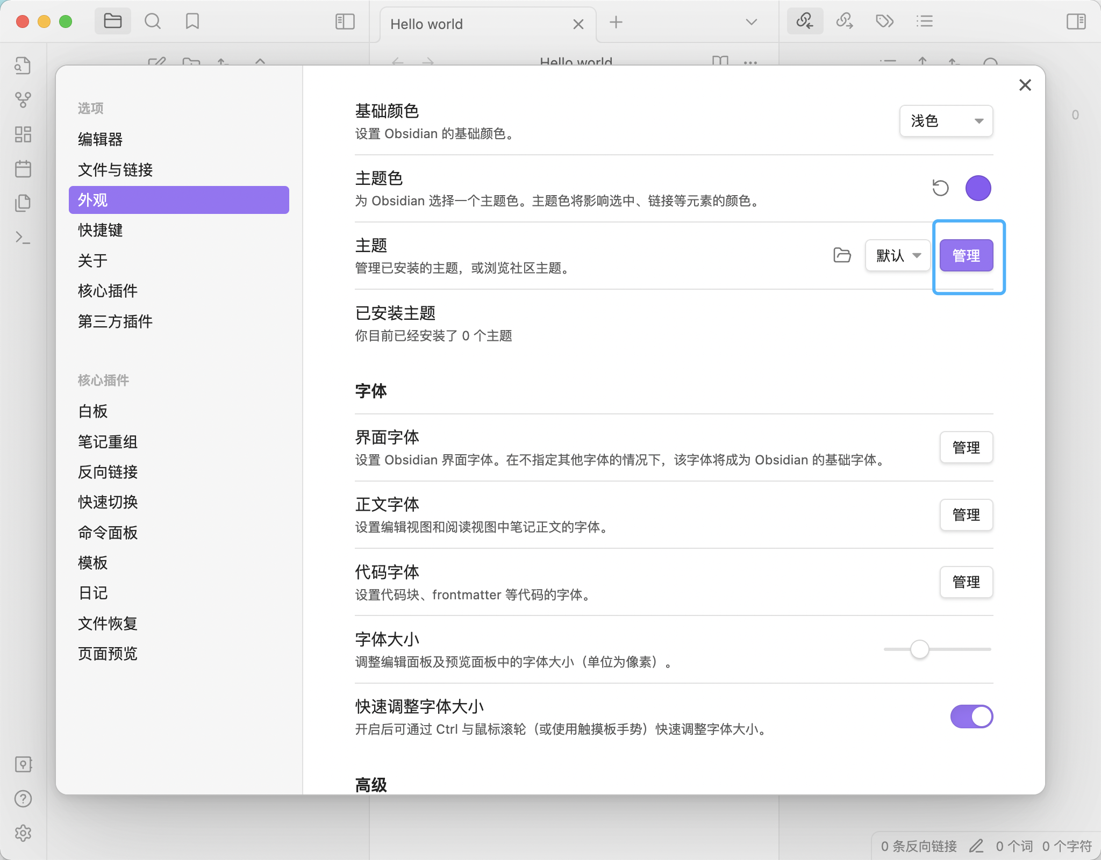Open the command palette terminal icon
1101x860 pixels.
click(x=23, y=238)
